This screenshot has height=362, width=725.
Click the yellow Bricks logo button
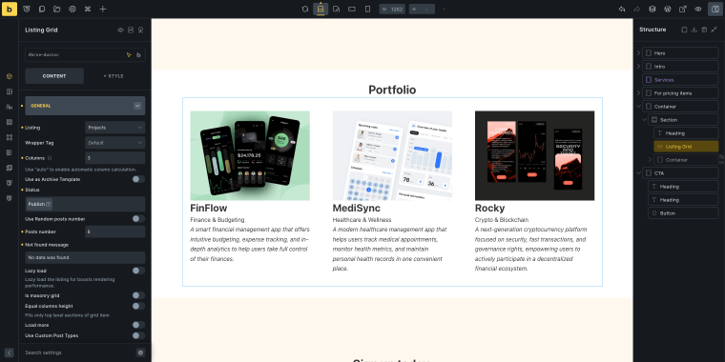[x=10, y=9]
